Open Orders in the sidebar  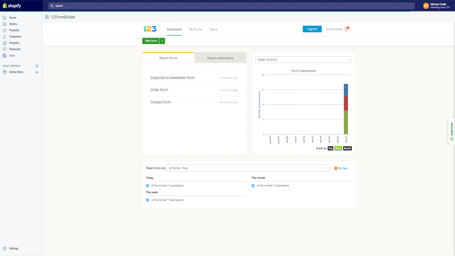coord(13,24)
